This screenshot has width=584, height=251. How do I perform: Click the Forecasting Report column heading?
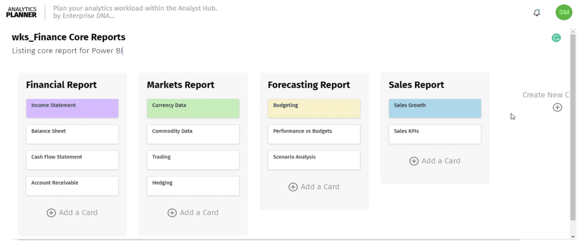[309, 85]
